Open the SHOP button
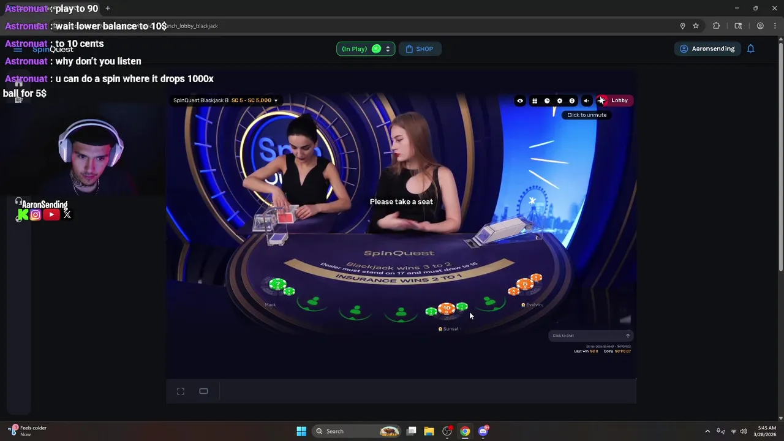The width and height of the screenshot is (784, 441). [x=420, y=49]
